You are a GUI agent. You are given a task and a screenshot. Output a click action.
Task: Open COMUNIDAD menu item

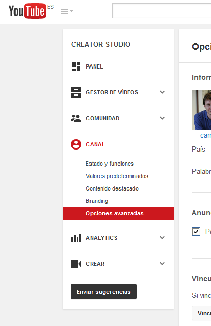click(x=103, y=118)
